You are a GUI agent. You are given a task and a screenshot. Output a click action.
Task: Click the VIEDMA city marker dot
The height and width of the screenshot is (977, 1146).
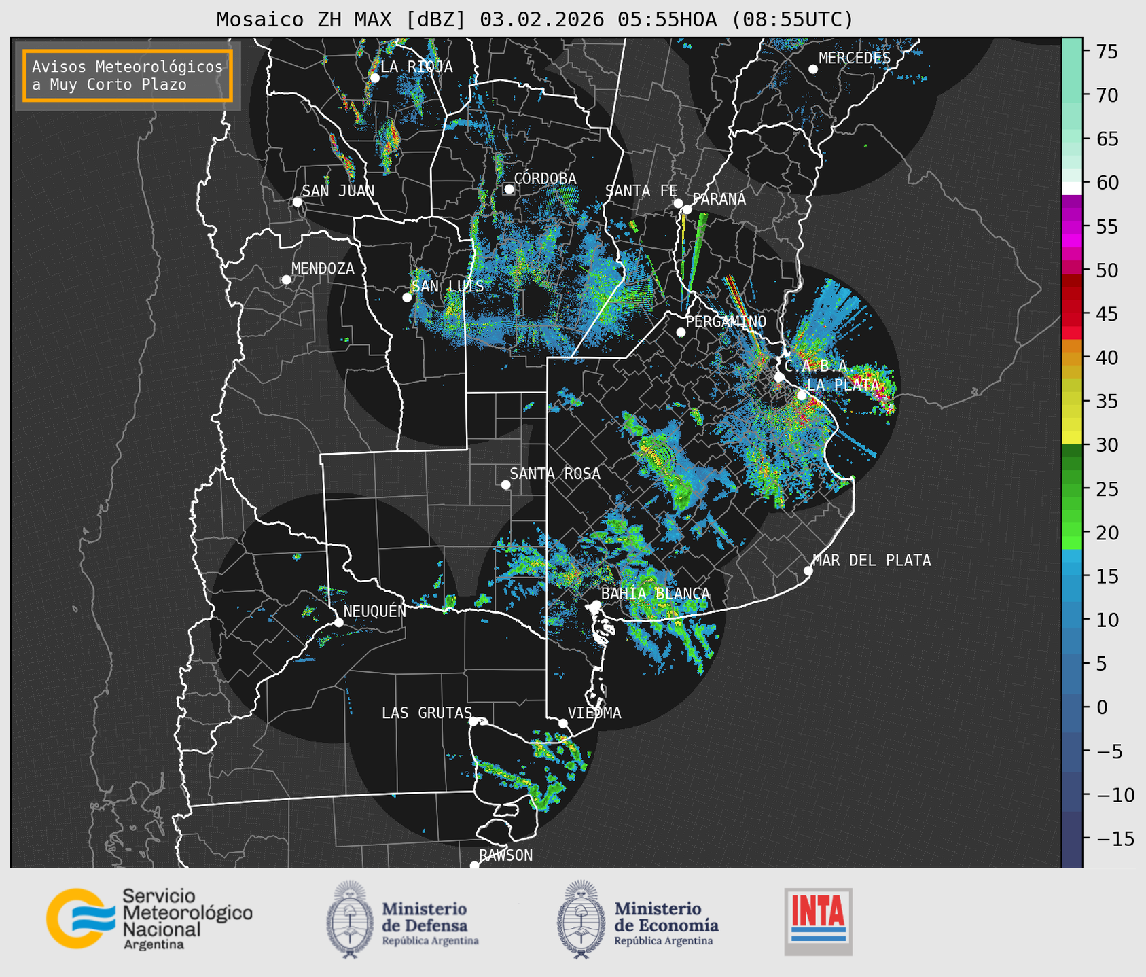pos(563,723)
